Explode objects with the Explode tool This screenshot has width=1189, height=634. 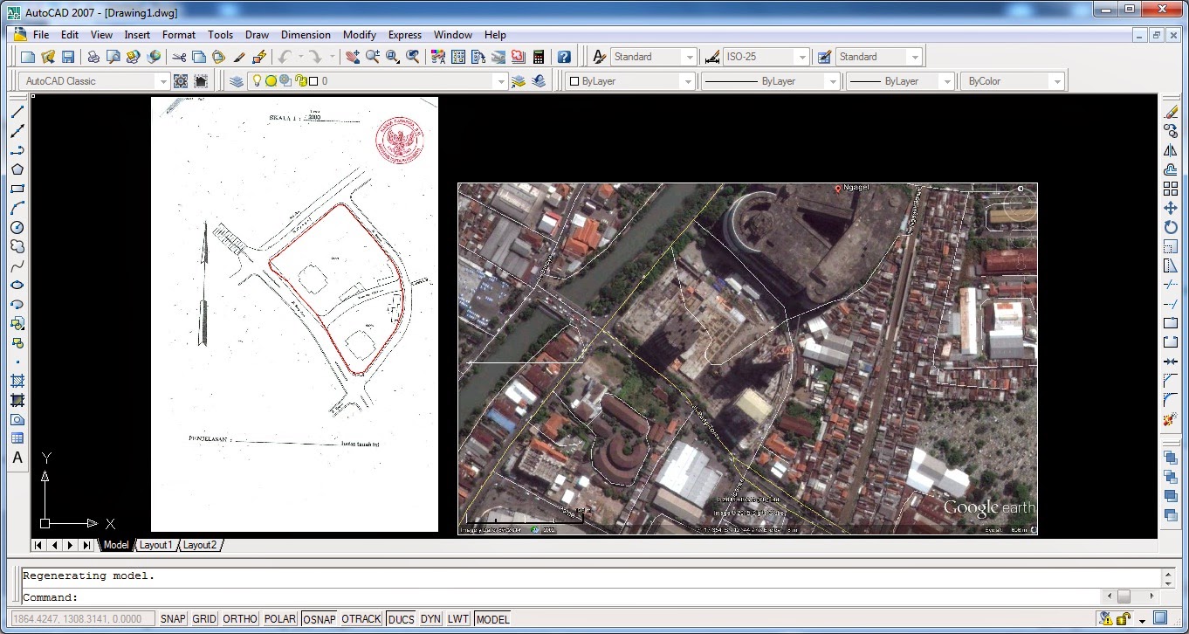(1171, 419)
